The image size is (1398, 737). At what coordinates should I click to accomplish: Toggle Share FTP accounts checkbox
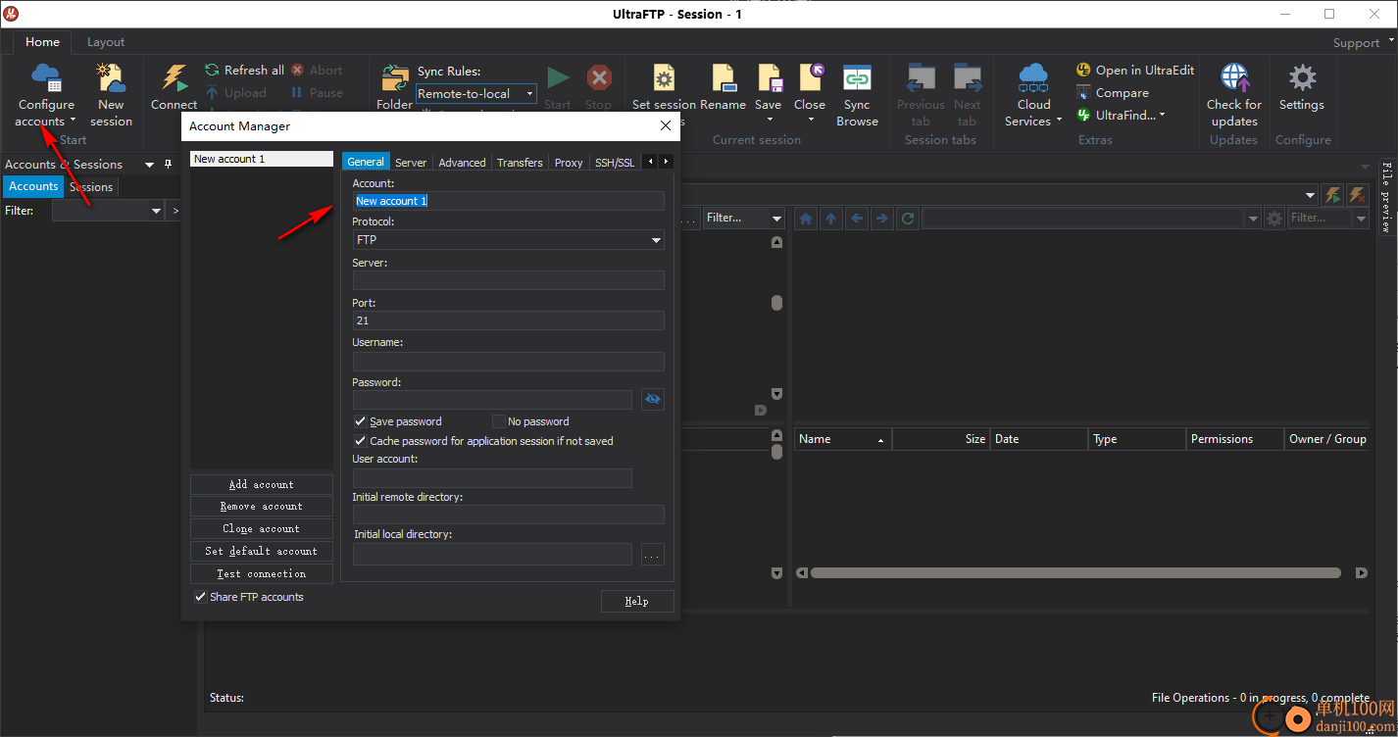point(201,597)
